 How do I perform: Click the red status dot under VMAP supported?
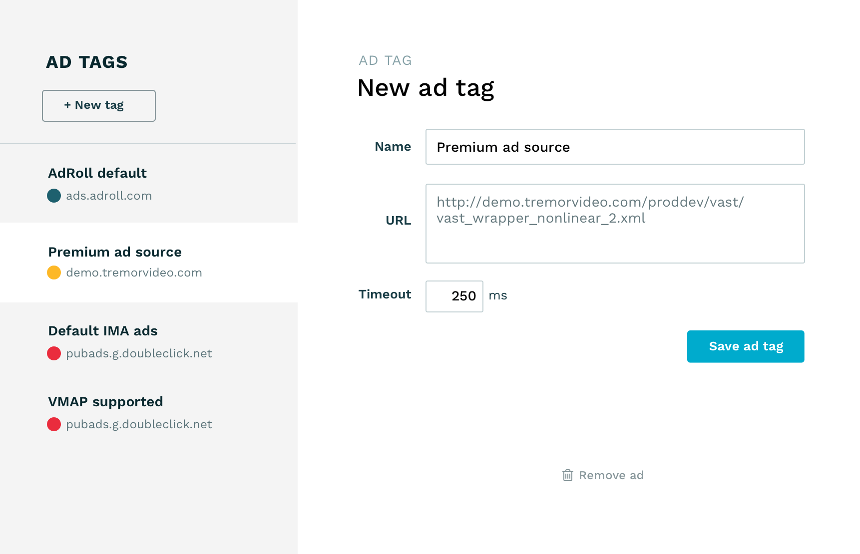click(x=54, y=424)
